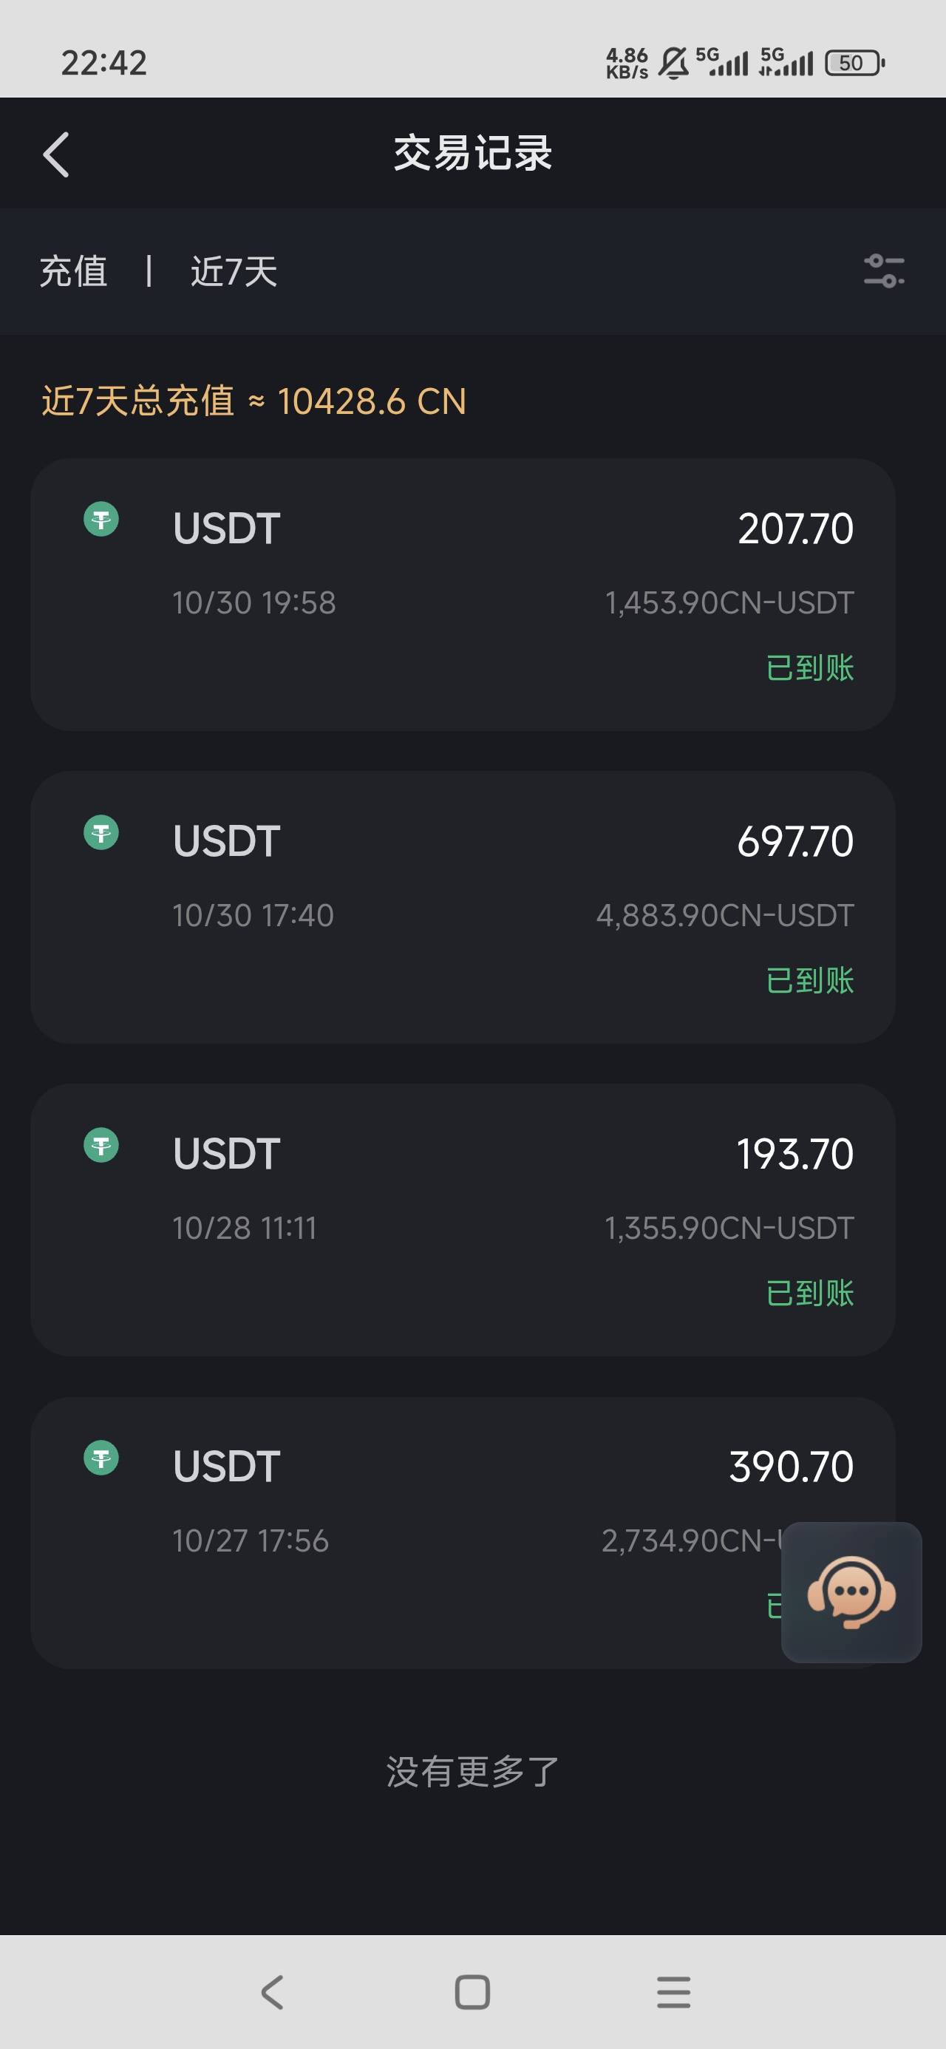Image resolution: width=946 pixels, height=2049 pixels.
Task: Tap USDT coin icon for 390.70 deposit
Action: pyautogui.click(x=101, y=1458)
